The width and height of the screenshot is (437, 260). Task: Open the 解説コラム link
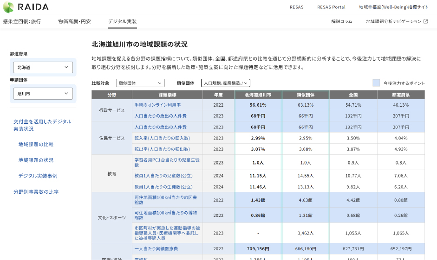(341, 21)
